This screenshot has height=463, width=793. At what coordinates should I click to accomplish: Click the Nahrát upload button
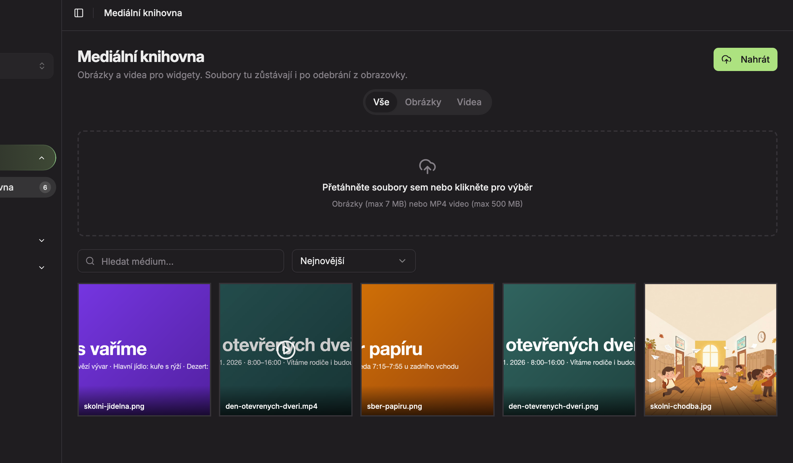point(745,59)
